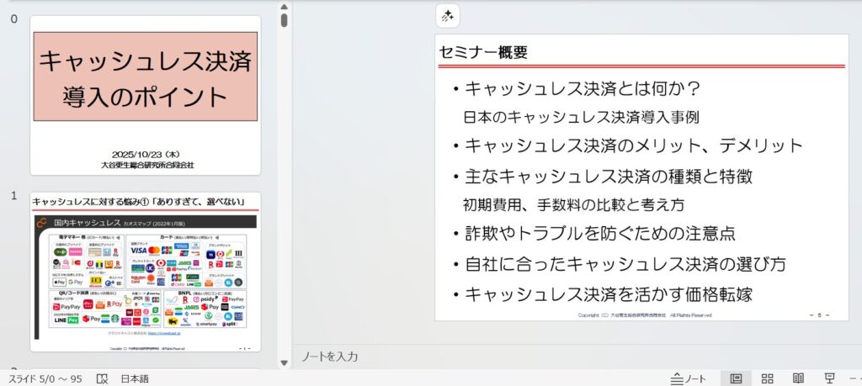
Task: Click the spell check icon in status bar
Action: (x=102, y=378)
